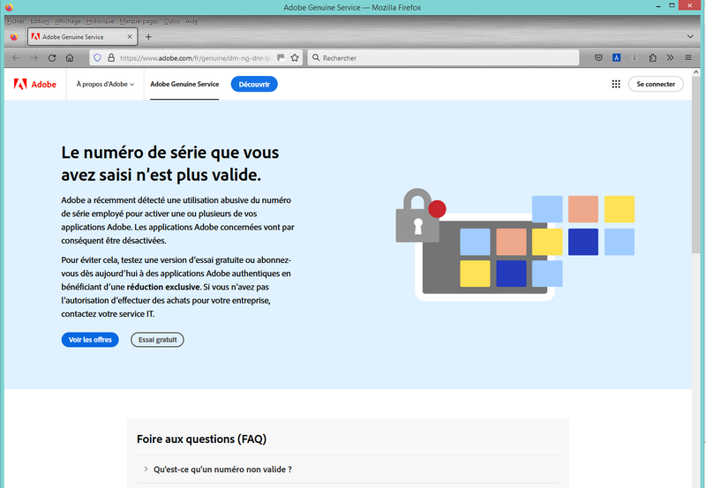Click the Se connecter button

coord(656,84)
